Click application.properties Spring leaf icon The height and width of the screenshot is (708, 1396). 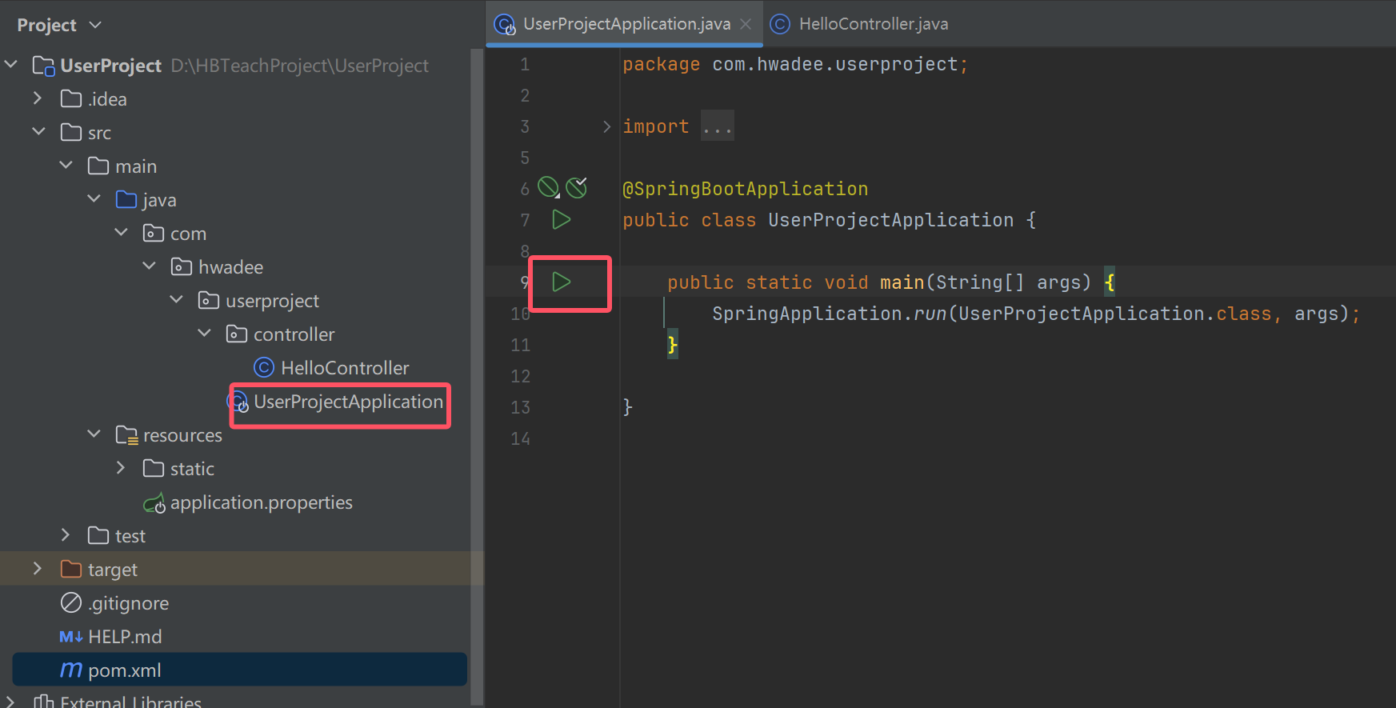(154, 502)
